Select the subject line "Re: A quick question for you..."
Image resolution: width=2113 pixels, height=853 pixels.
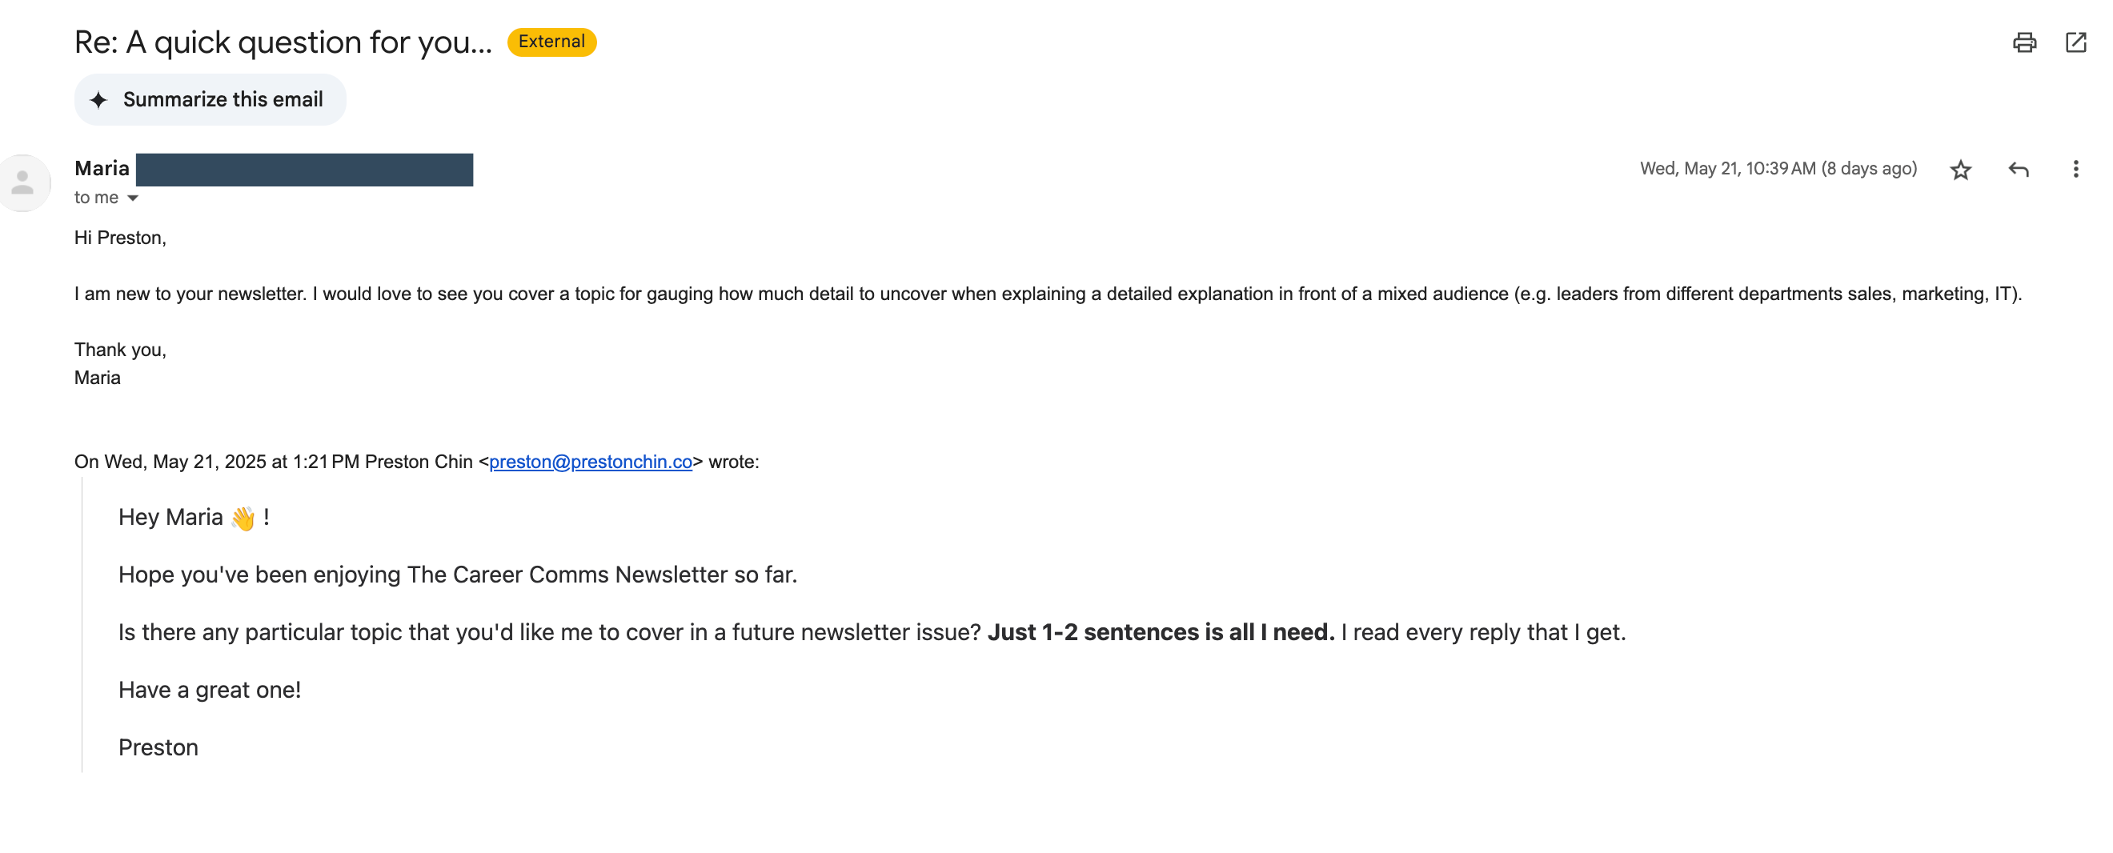pos(283,42)
